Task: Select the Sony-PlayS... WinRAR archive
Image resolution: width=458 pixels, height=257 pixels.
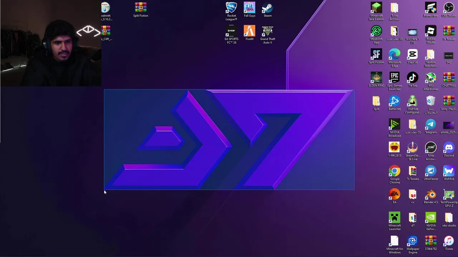Action: pyautogui.click(x=449, y=103)
